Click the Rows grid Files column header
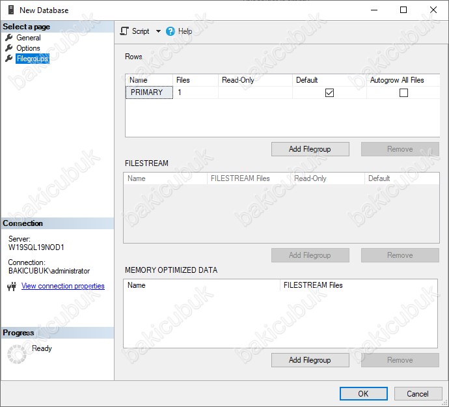Screen dimensions: 449x407 pyautogui.click(x=196, y=80)
